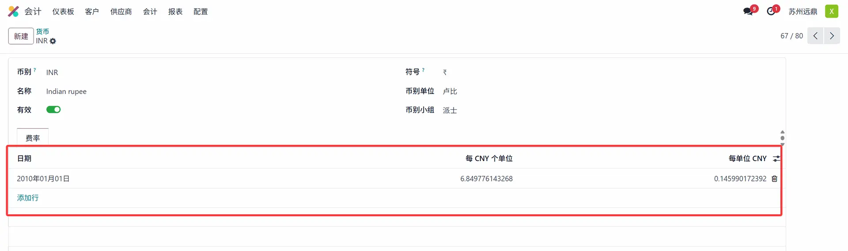Screen dimensions: 848x251
Task: Click the green user avatar X
Action: pos(832,11)
